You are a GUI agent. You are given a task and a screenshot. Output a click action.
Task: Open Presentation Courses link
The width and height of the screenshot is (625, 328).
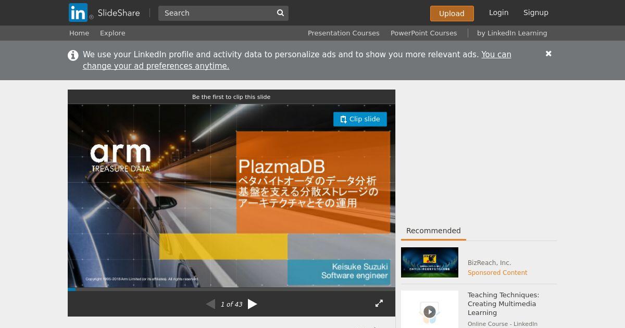click(343, 33)
